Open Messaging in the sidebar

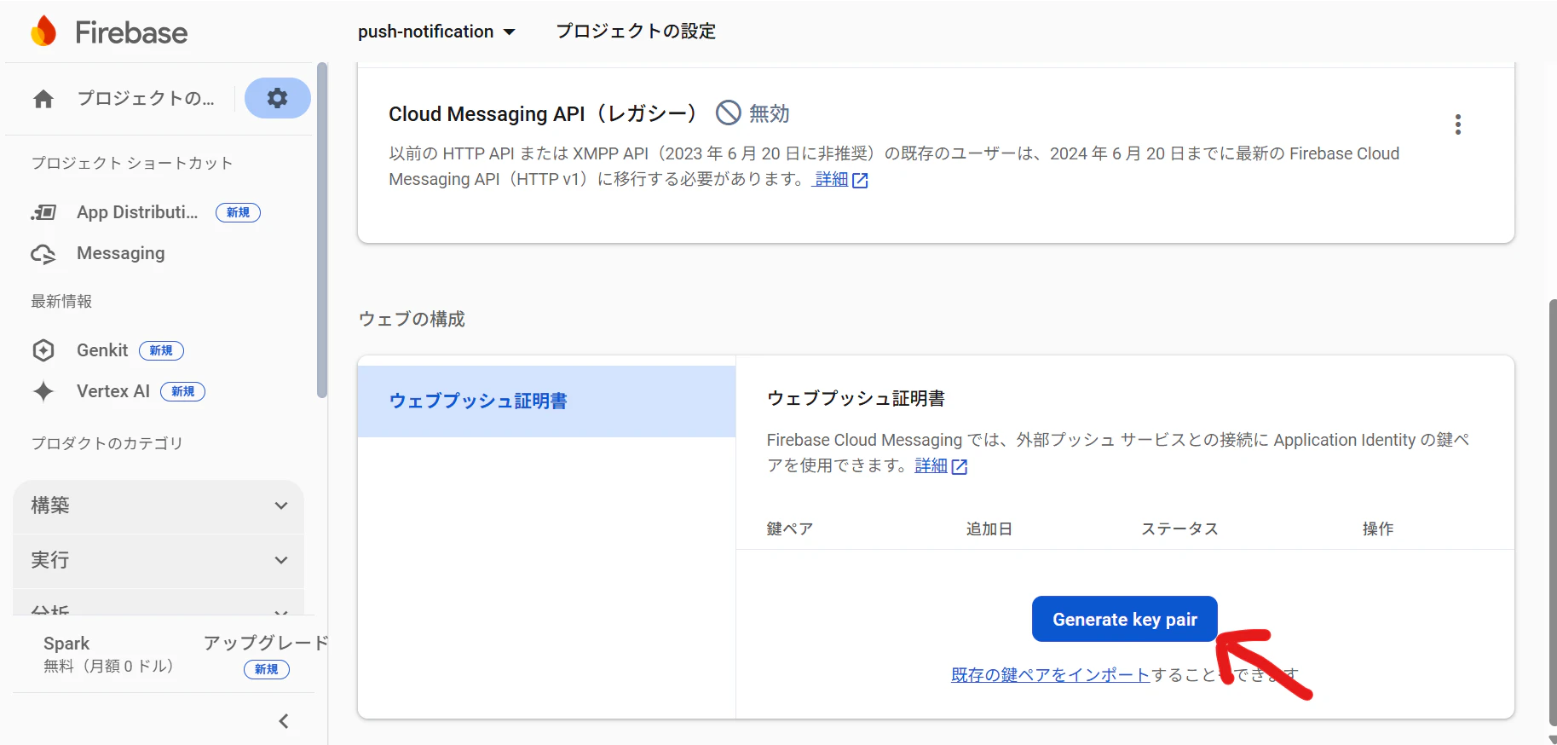coord(121,253)
